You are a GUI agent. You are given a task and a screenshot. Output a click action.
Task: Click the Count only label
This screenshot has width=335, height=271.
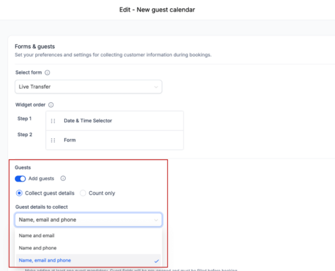[x=102, y=193]
